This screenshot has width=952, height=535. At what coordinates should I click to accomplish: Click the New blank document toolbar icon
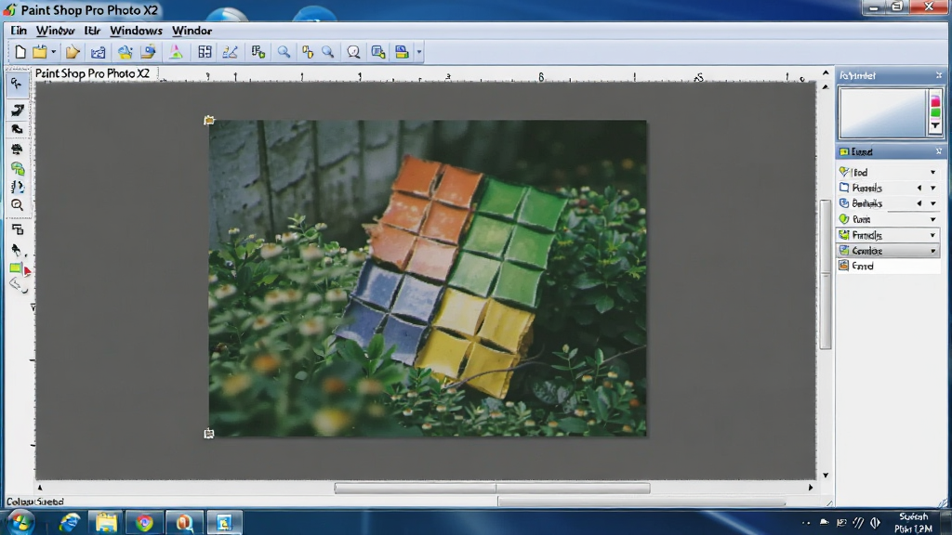(x=20, y=52)
